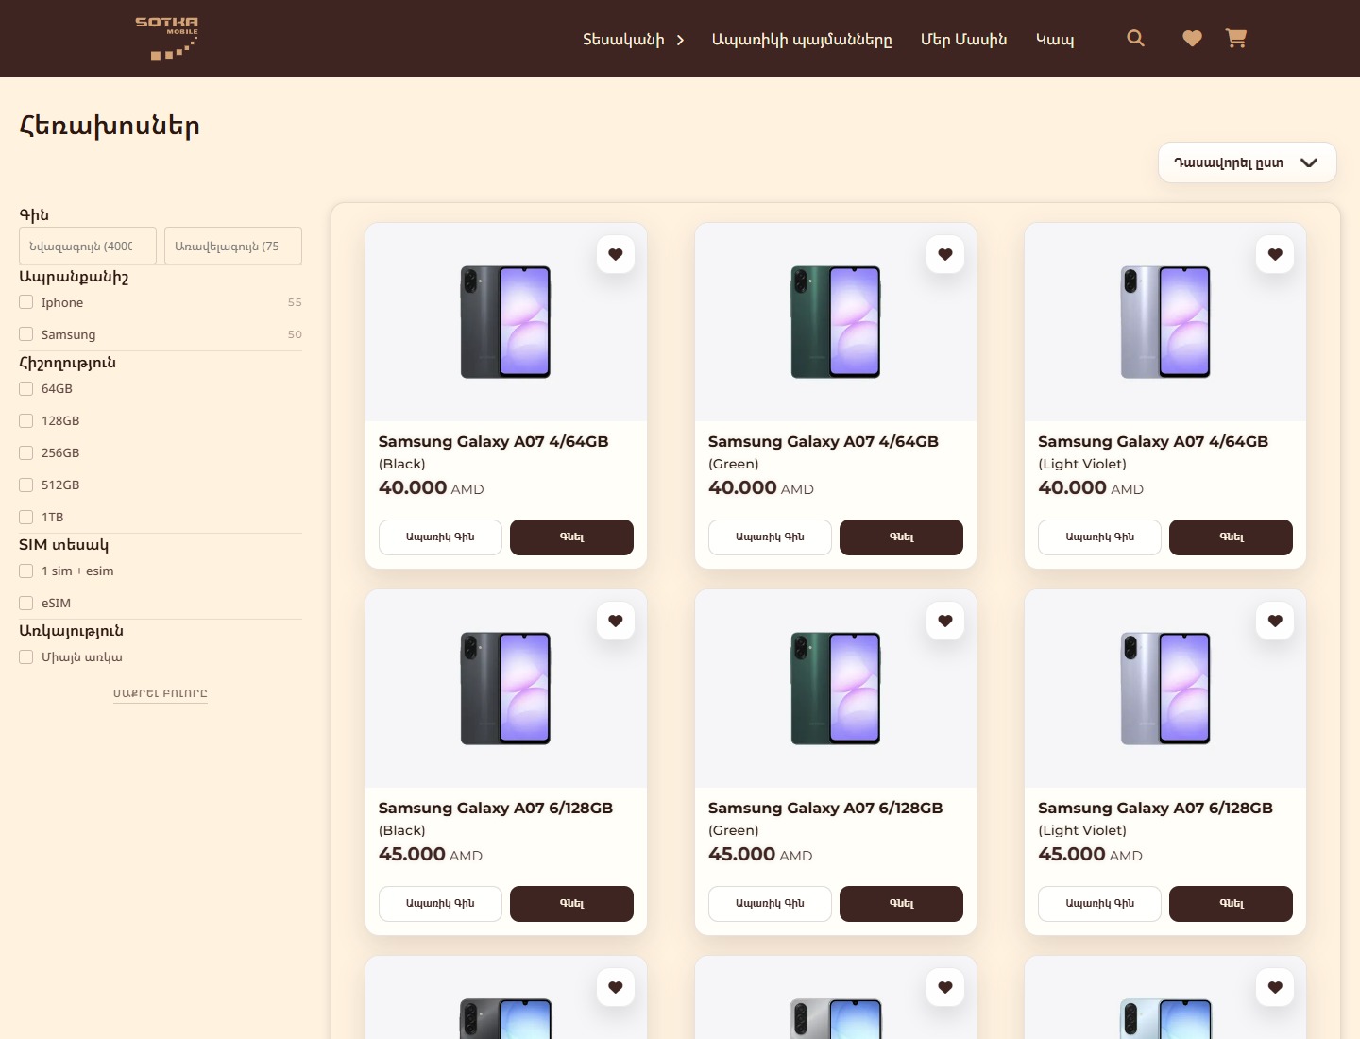
Task: Open Galaxy A07 6/128GB Black phone image
Action: (505, 689)
